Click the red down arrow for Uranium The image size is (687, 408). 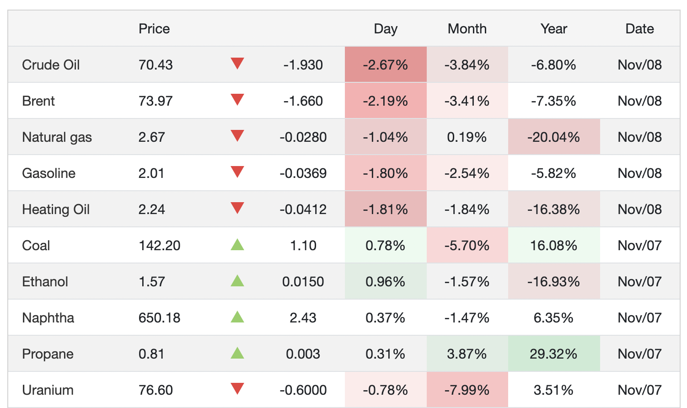coord(237,389)
